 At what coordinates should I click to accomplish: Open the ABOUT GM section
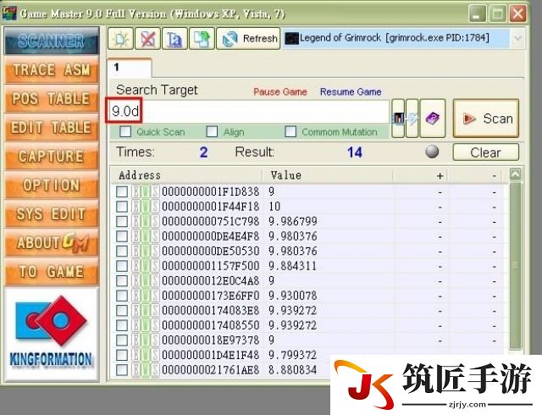click(52, 243)
